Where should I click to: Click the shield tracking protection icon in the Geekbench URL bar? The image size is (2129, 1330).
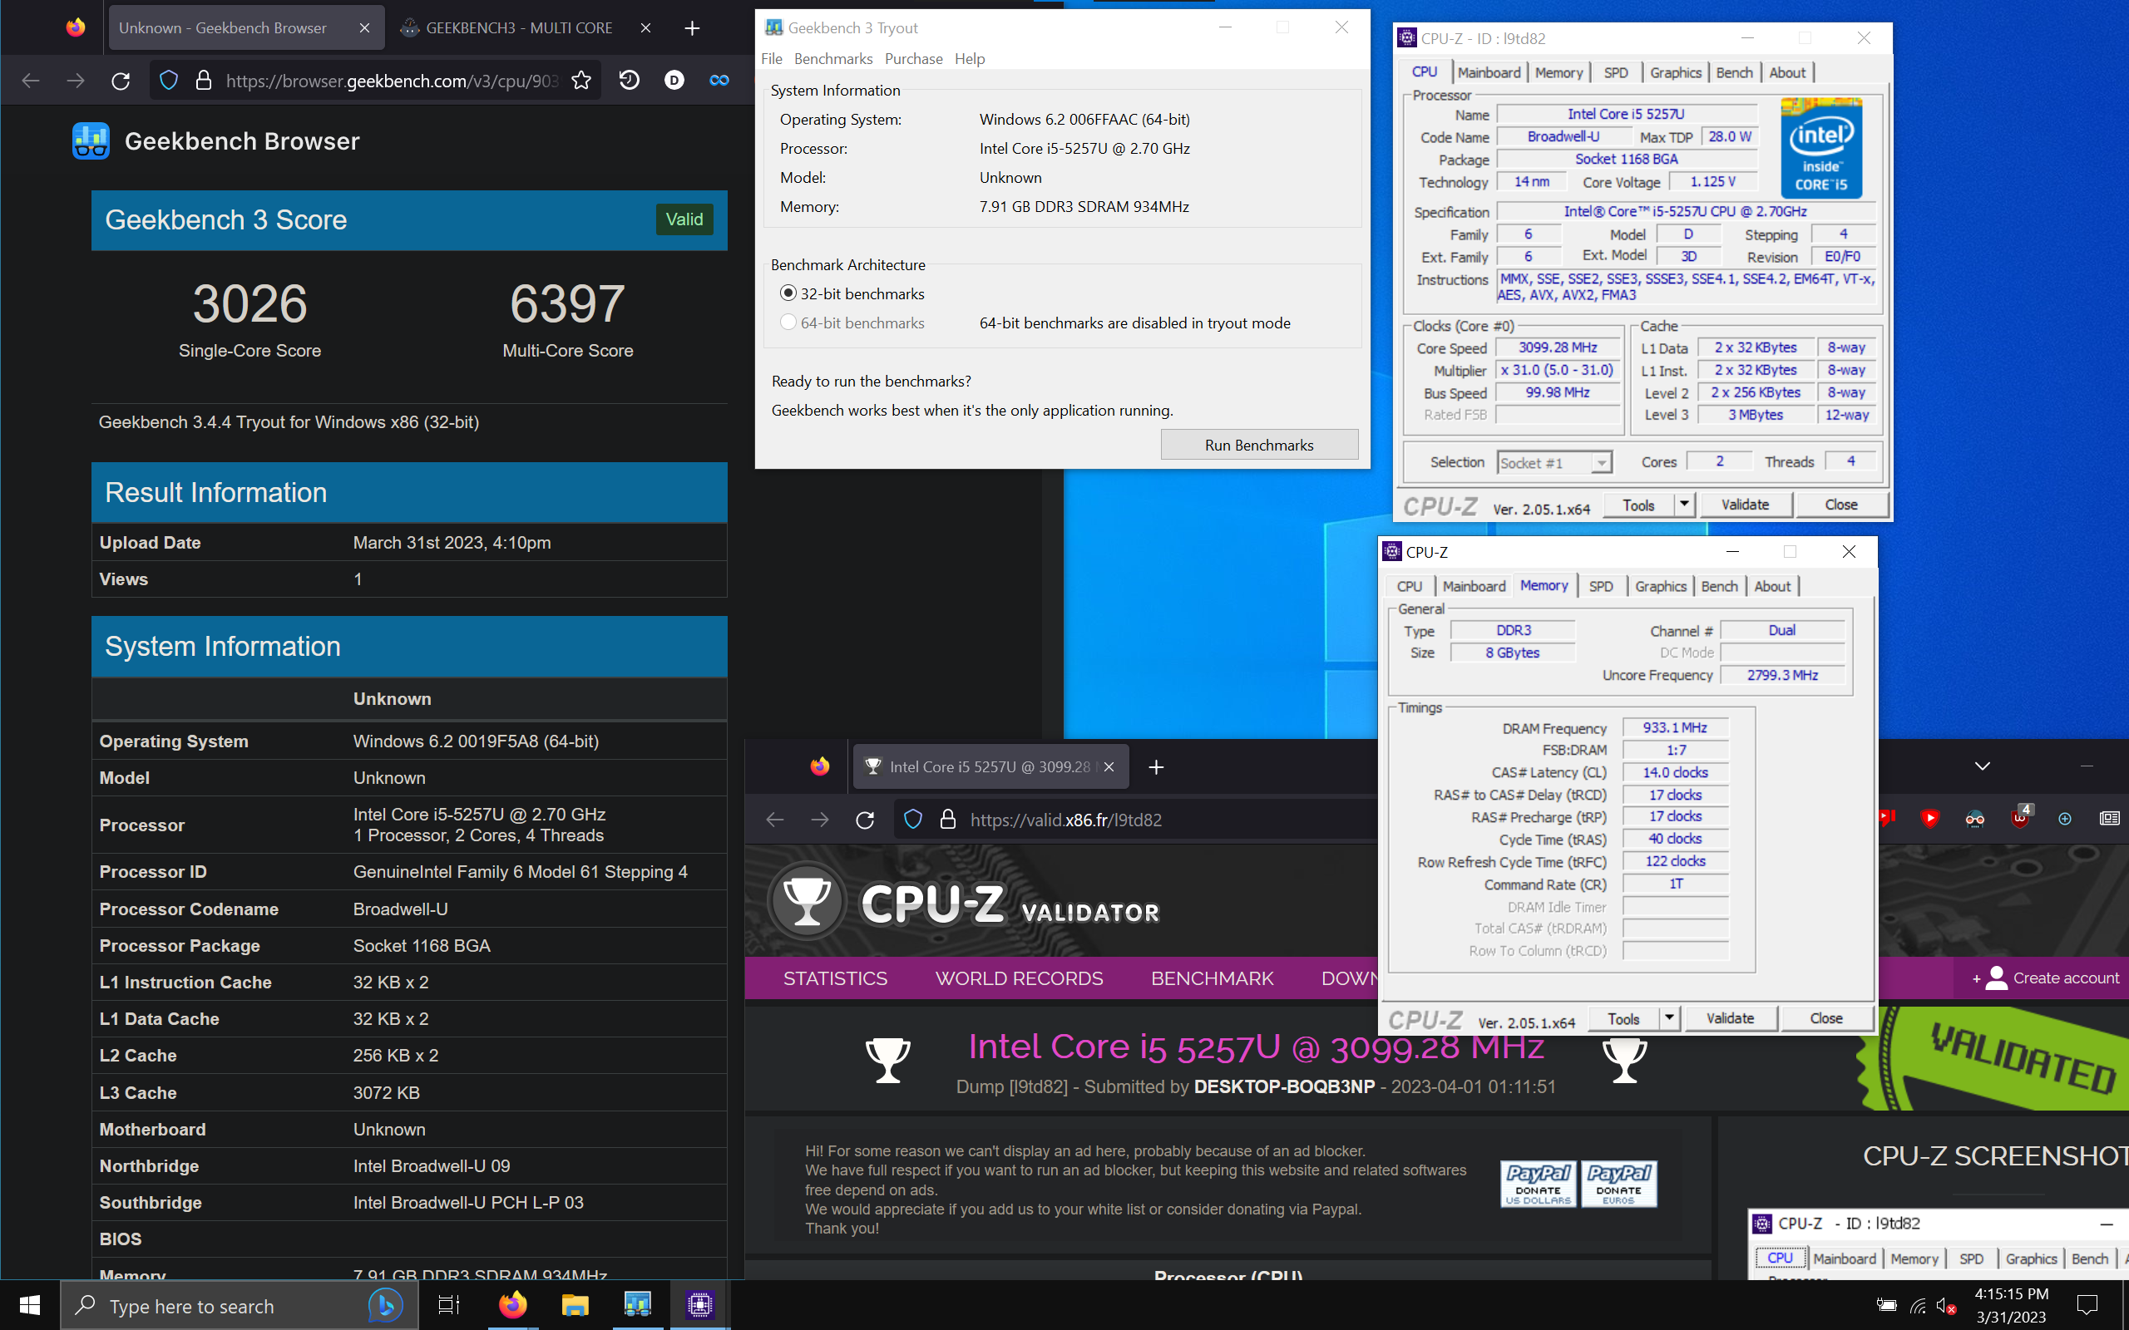point(169,81)
